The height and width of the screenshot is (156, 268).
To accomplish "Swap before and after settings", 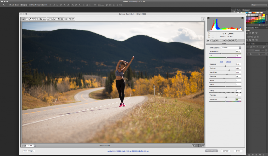I will (197, 146).
